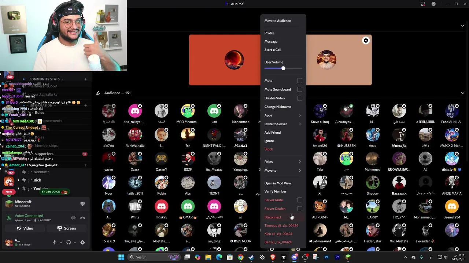Click Disconnect in the context menu
Image resolution: width=469 pixels, height=263 pixels.
[x=283, y=217]
